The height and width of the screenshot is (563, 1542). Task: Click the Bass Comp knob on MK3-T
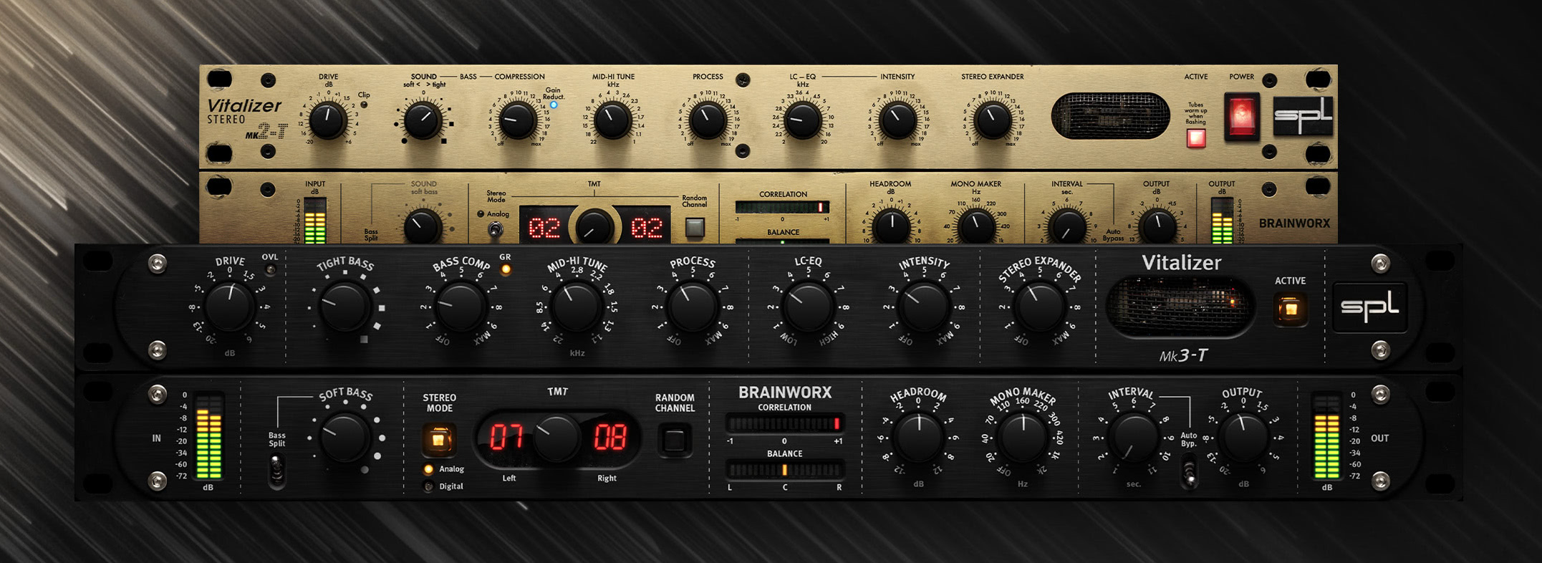(x=460, y=307)
